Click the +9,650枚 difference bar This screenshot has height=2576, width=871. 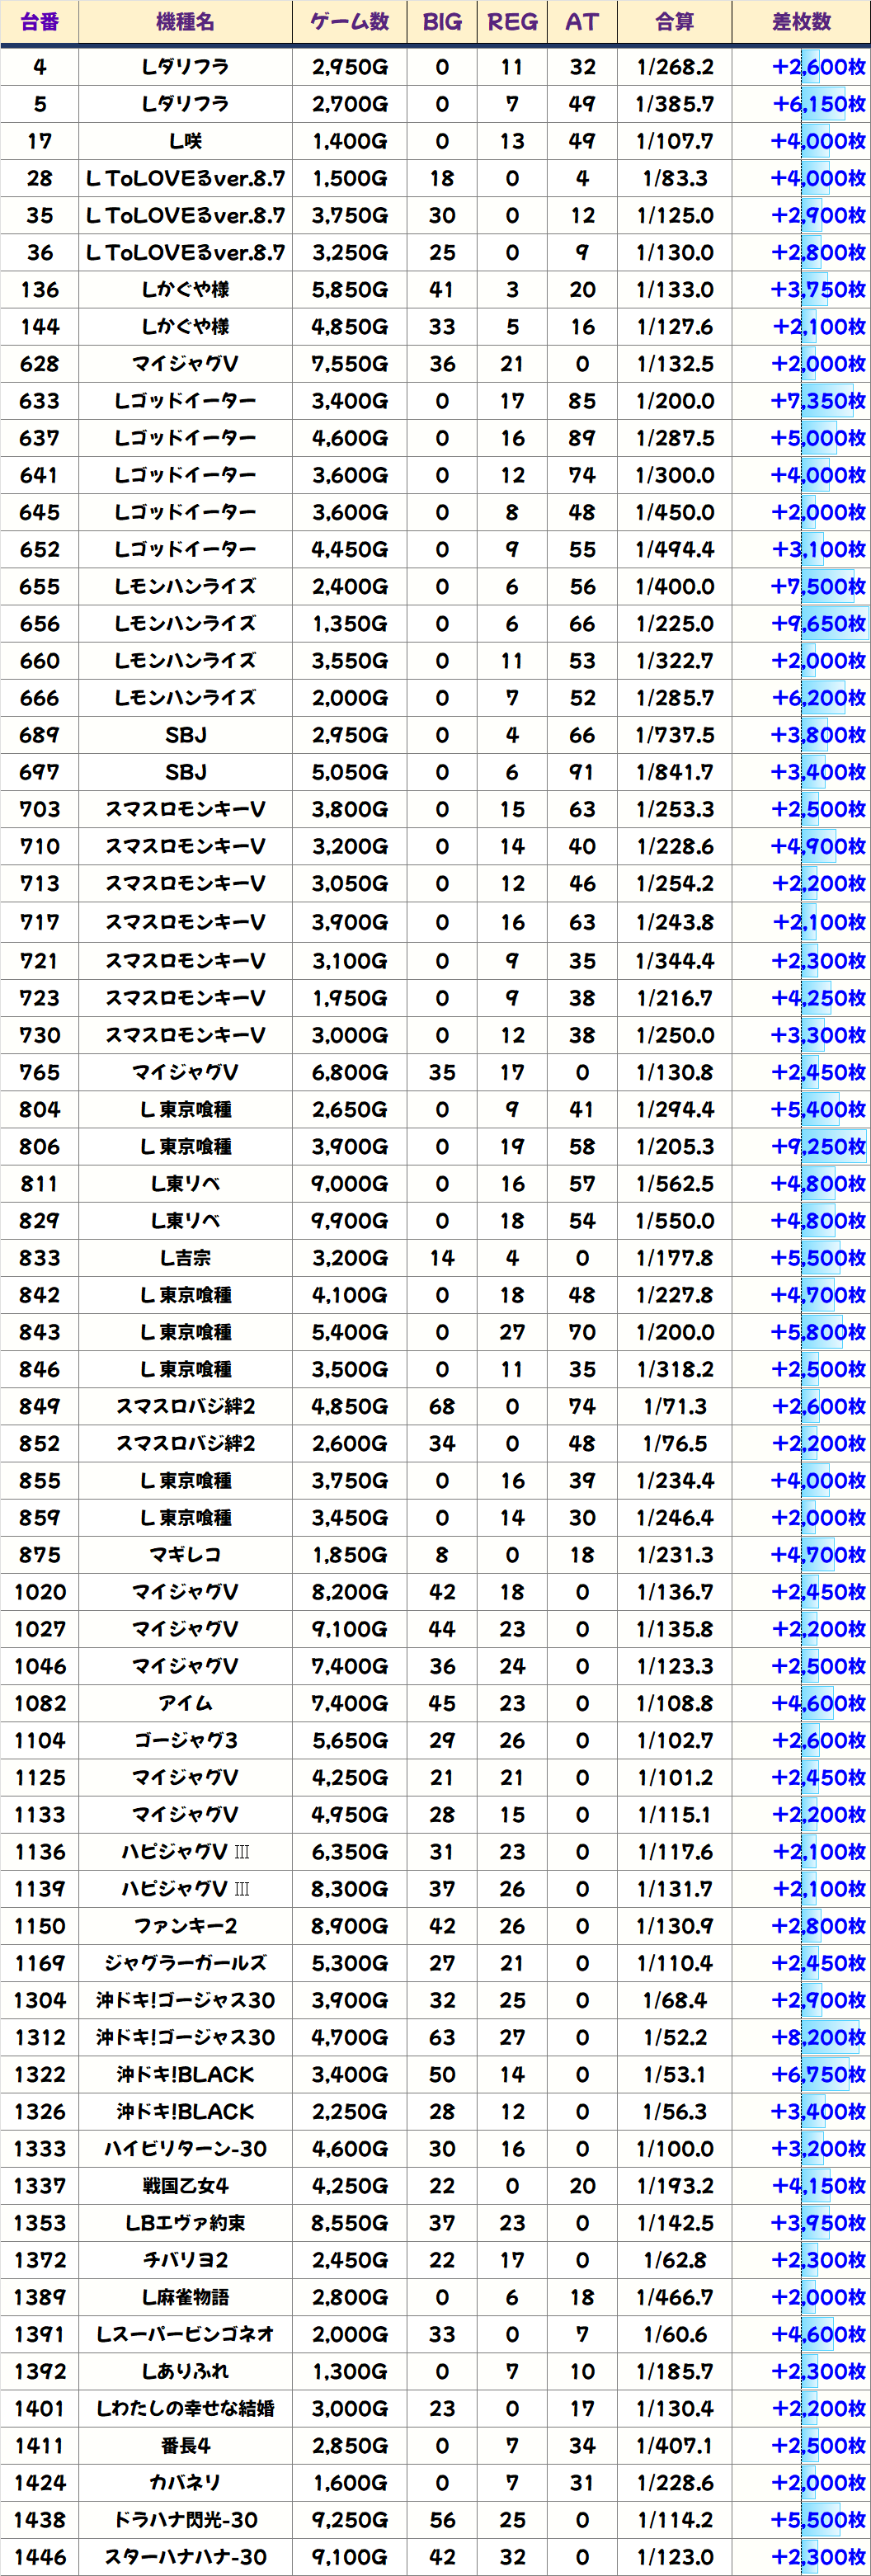818,624
